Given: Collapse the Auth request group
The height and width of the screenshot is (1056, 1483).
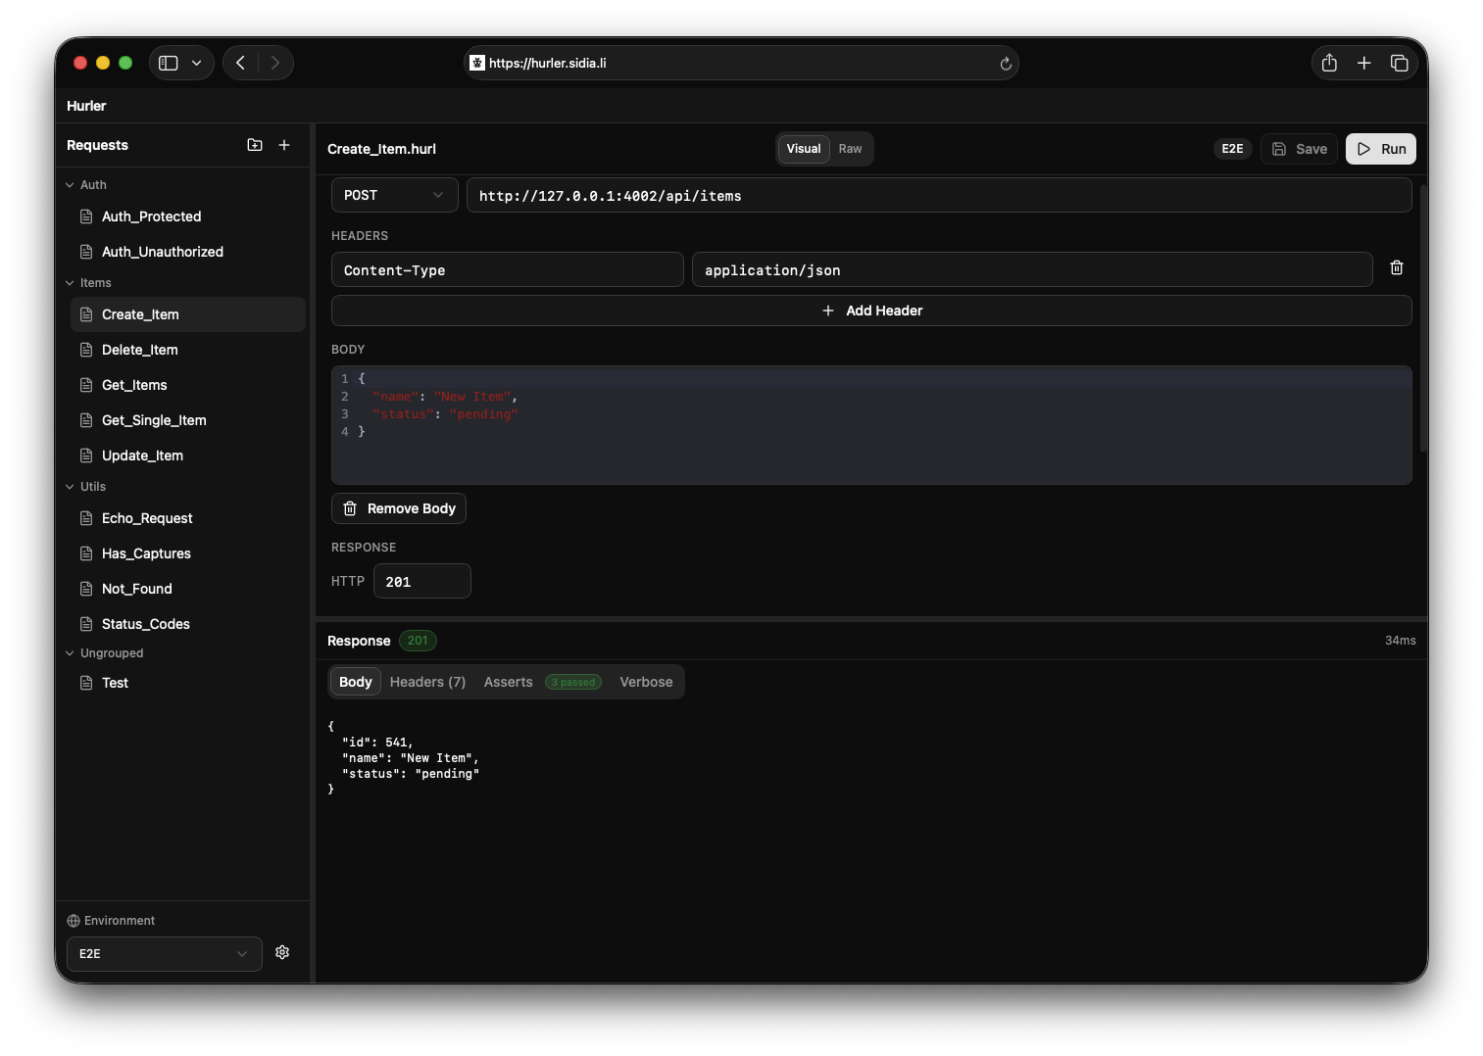Looking at the screenshot, I should [88, 184].
